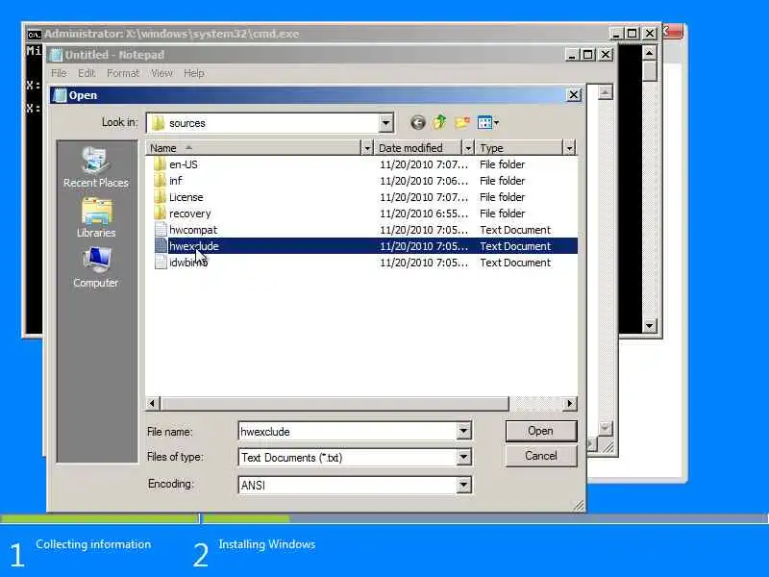The height and width of the screenshot is (577, 769).
Task: Open the Name column filter dropdown
Action: coord(367,148)
